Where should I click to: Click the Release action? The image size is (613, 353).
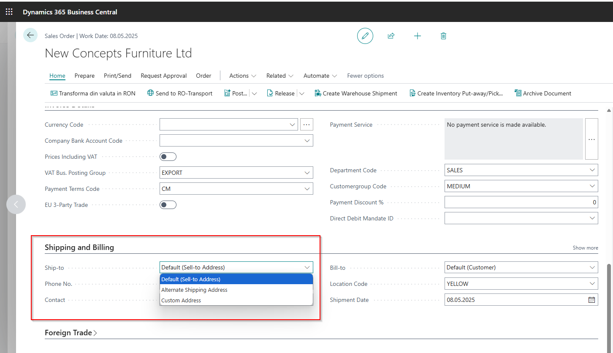[281, 93]
